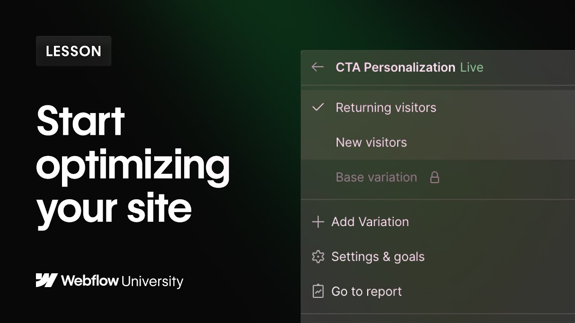
Task: Click the LESSON badge
Action: [x=74, y=51]
